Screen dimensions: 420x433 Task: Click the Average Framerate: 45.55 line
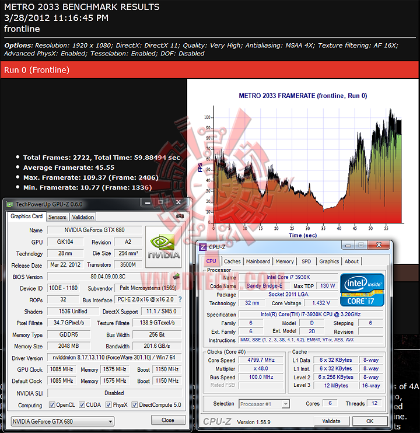point(69,167)
